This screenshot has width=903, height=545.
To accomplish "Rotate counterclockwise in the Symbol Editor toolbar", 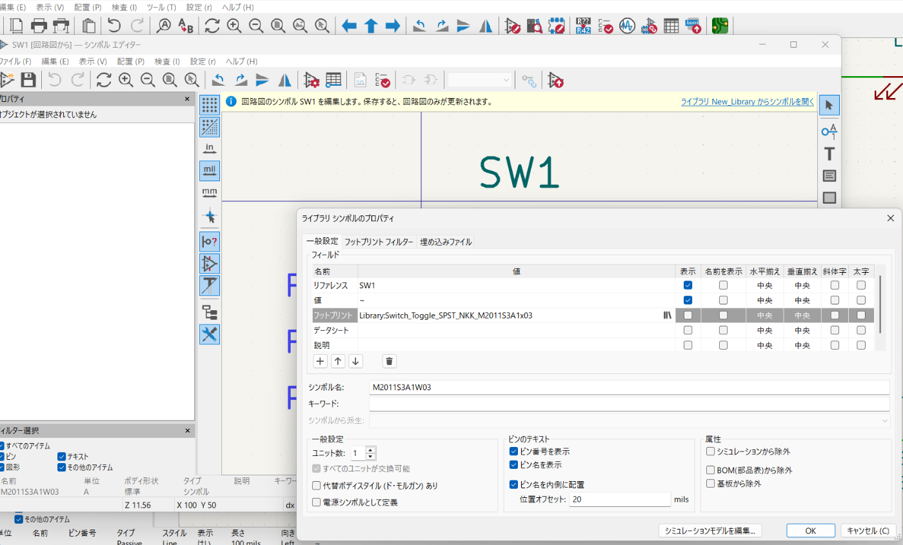I will click(219, 80).
